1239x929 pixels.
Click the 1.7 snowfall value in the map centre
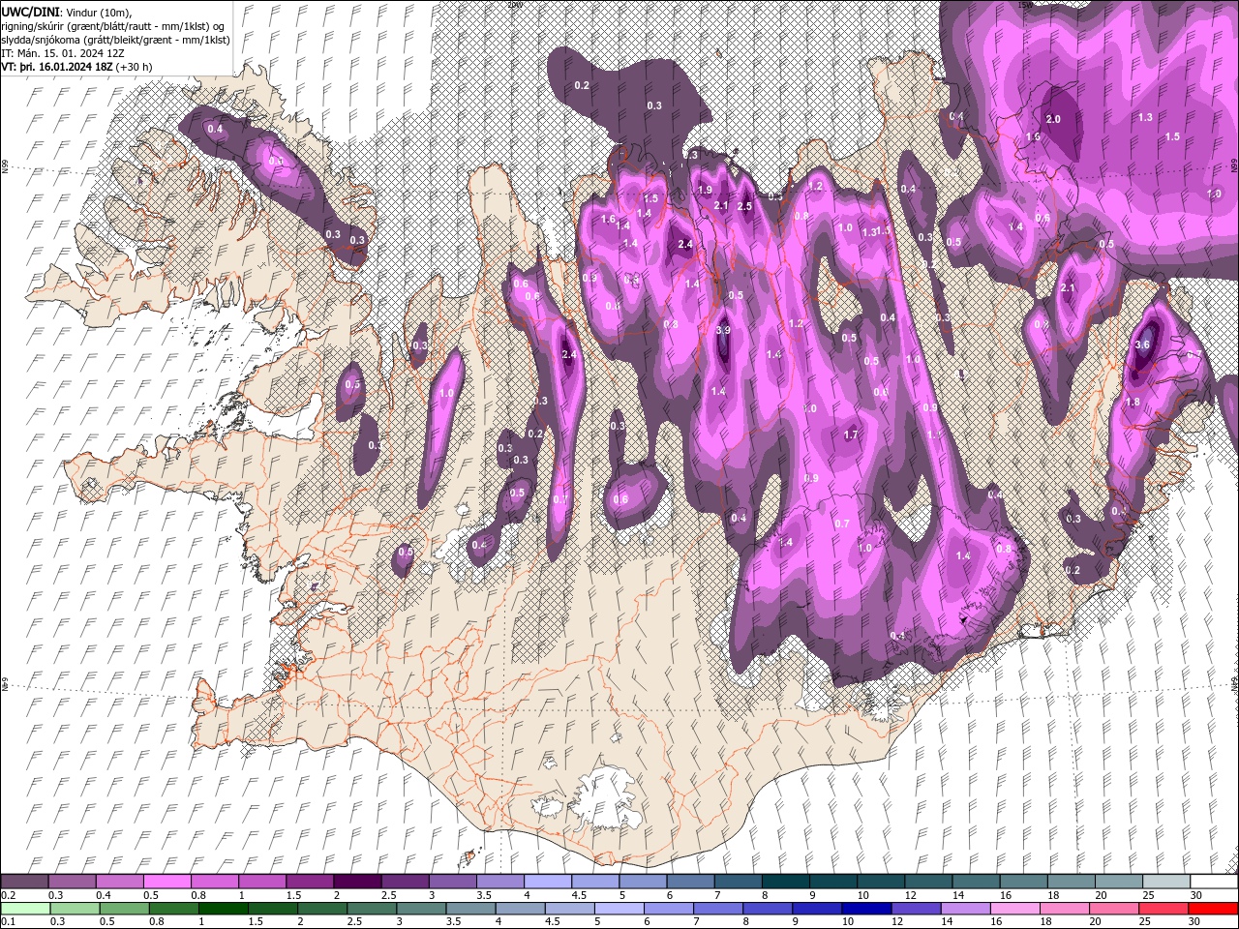pos(851,435)
